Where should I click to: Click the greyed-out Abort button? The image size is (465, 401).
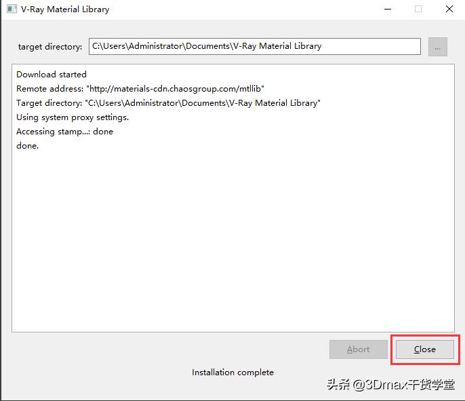pos(358,349)
